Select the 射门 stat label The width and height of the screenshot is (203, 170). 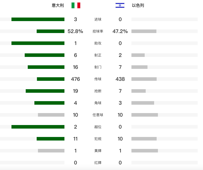pos(98,67)
